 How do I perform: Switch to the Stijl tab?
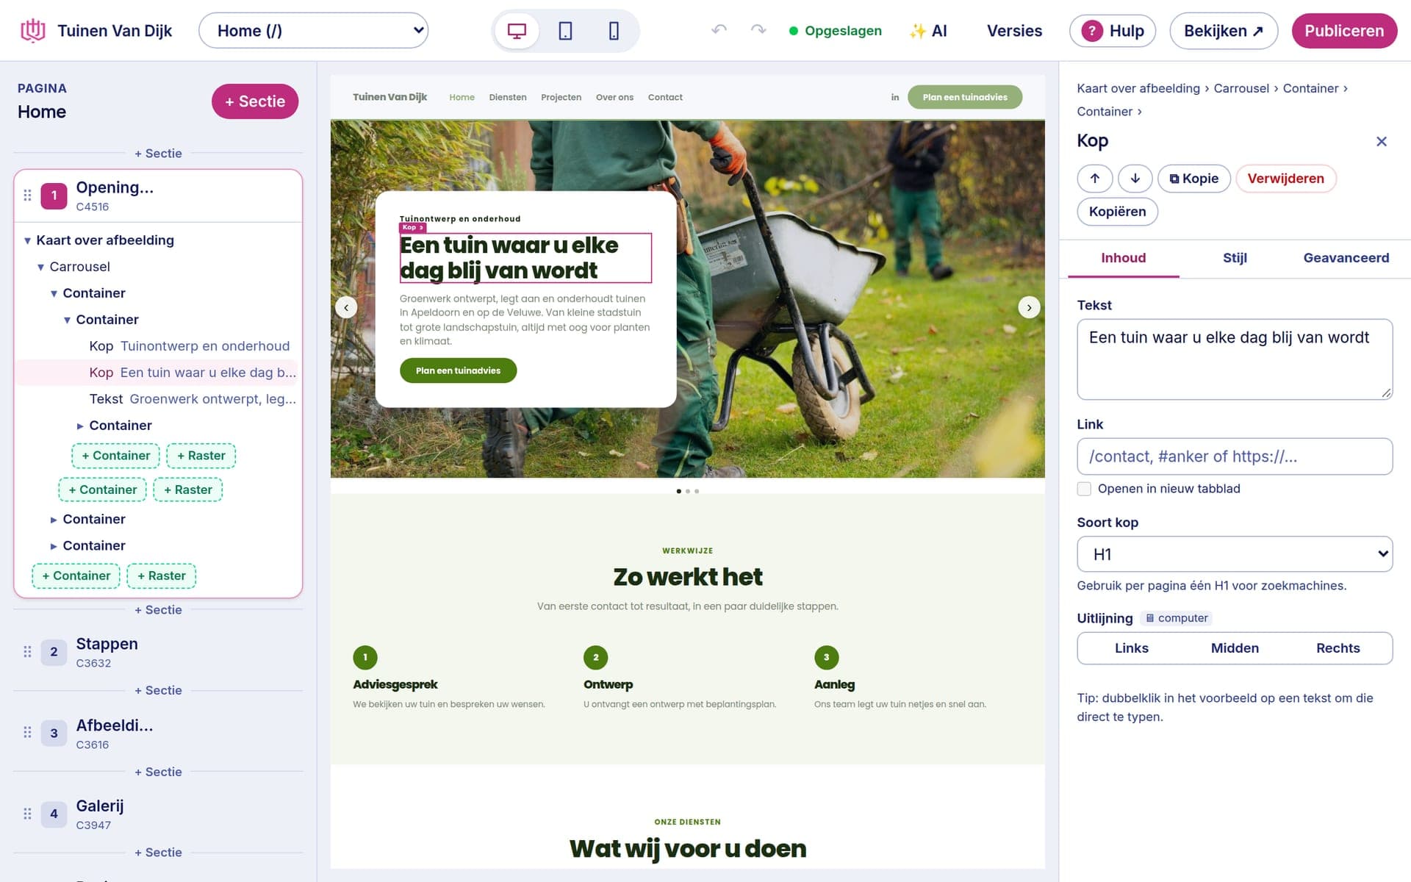point(1235,258)
